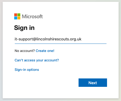Screen dimensions: 121x101
Task: Click Can't access your account? link
Action: pos(37,60)
